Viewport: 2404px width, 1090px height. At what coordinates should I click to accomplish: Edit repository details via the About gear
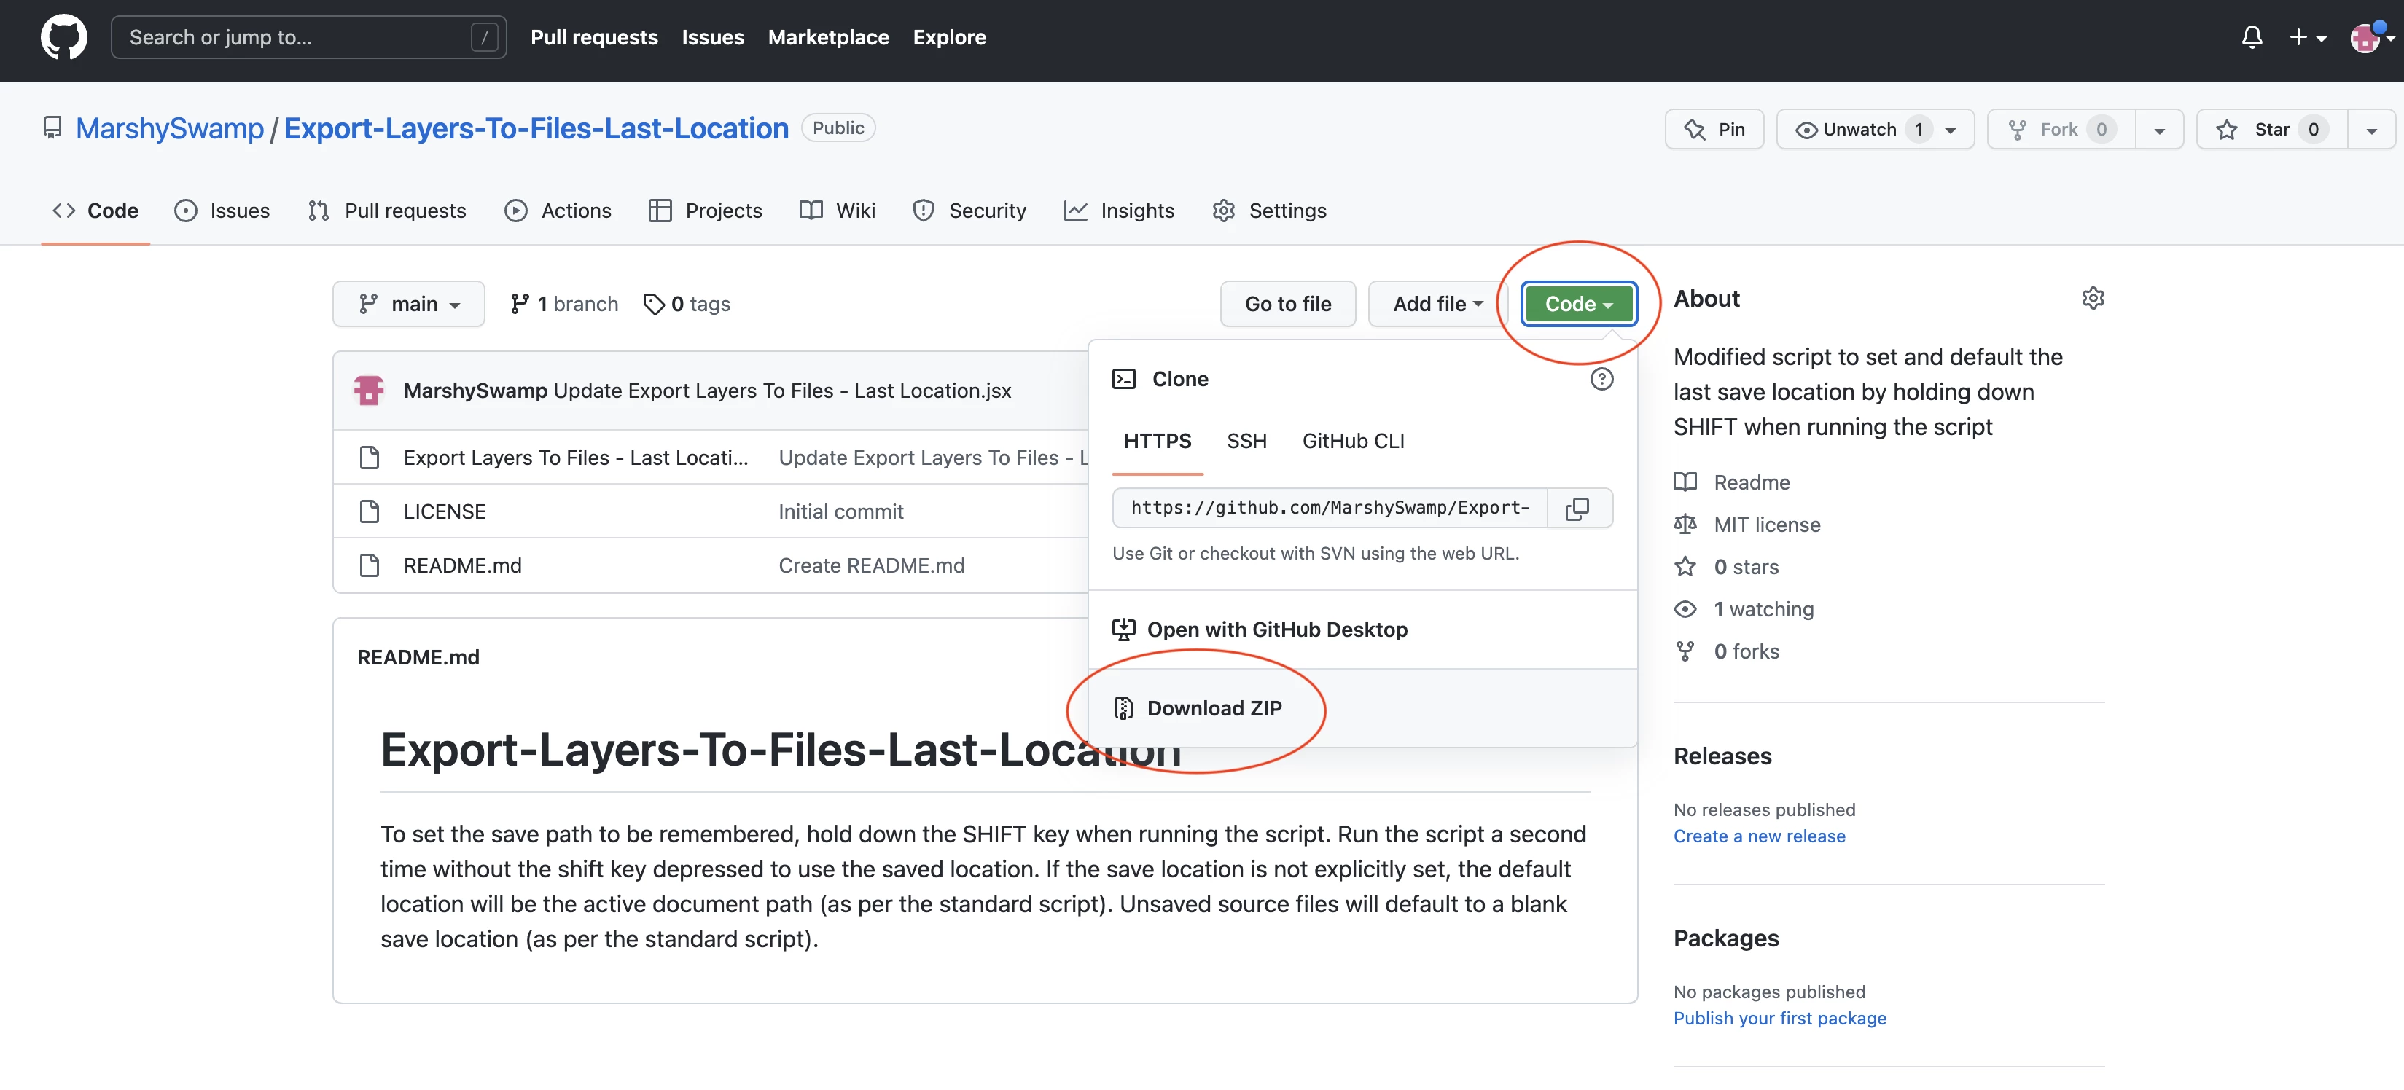point(2092,299)
